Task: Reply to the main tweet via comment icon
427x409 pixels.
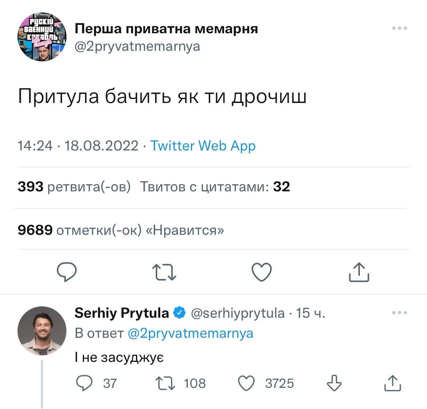Action: tap(67, 272)
